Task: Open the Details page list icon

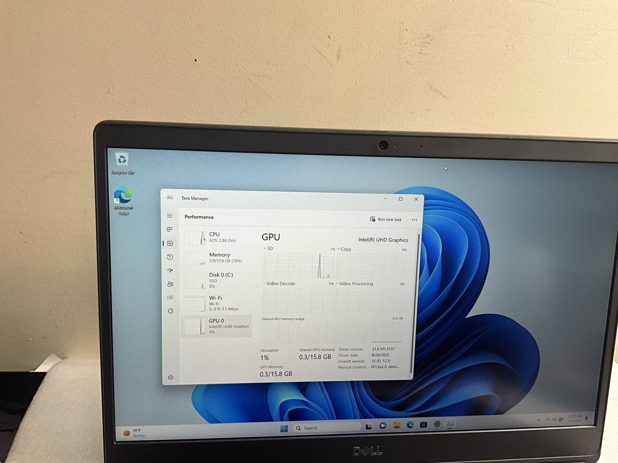Action: (x=170, y=297)
